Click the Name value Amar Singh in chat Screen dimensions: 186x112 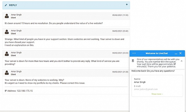140,82
